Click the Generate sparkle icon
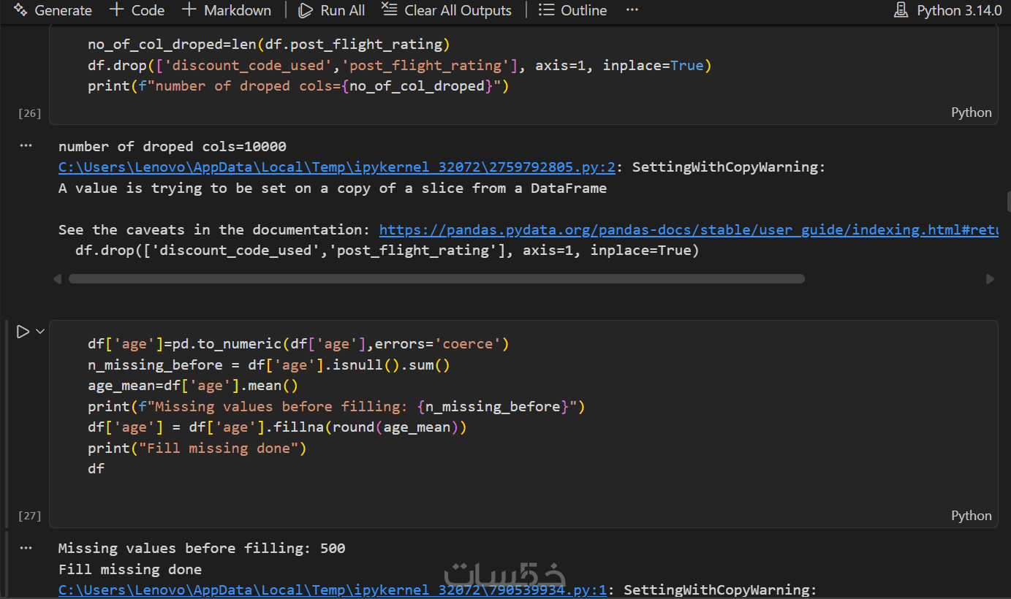Screen dimensions: 1011x599 pyautogui.click(x=20, y=10)
